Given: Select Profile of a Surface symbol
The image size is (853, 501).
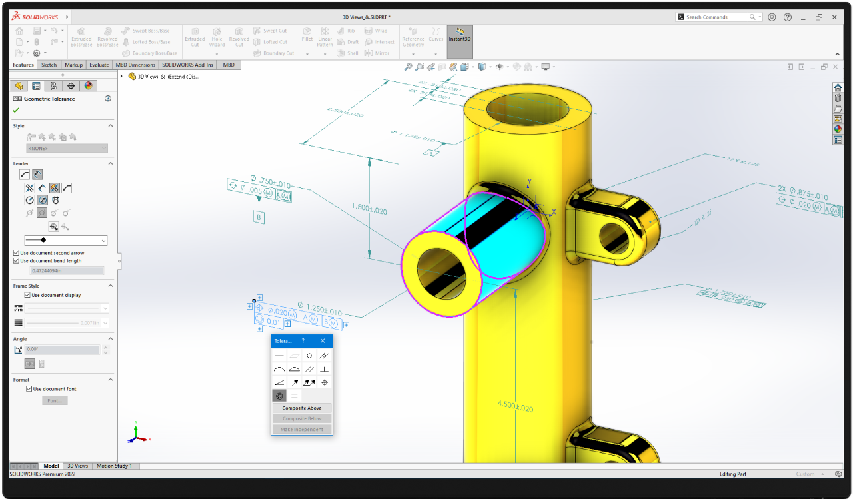Looking at the screenshot, I should (295, 369).
